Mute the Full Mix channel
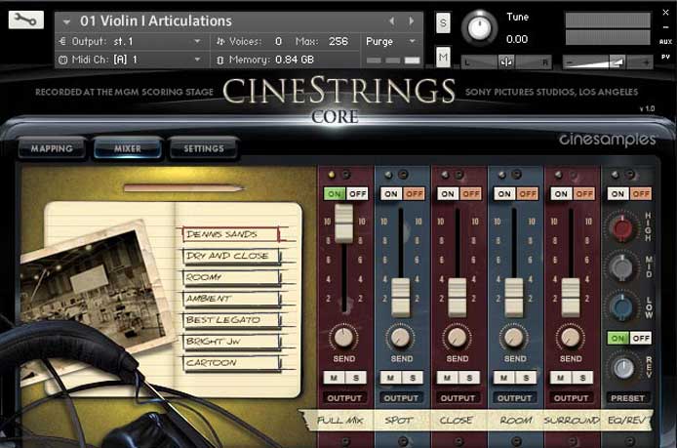 coord(335,378)
